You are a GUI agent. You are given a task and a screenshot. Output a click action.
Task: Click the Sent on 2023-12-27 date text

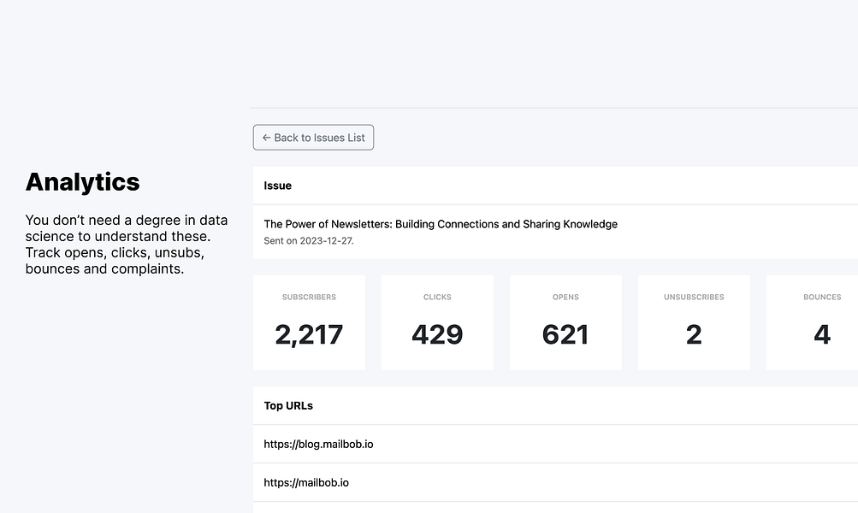tap(309, 241)
